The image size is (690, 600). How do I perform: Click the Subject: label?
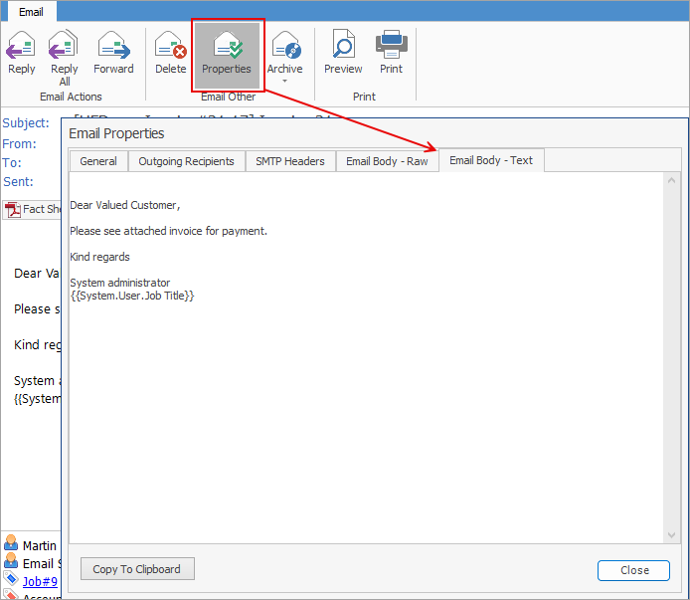click(26, 123)
